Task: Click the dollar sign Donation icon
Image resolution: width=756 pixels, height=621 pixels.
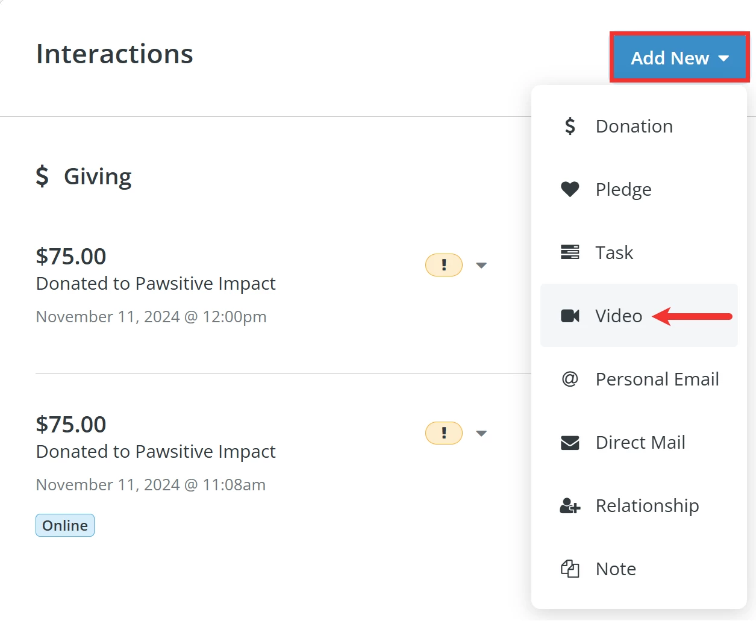Action: 570,126
